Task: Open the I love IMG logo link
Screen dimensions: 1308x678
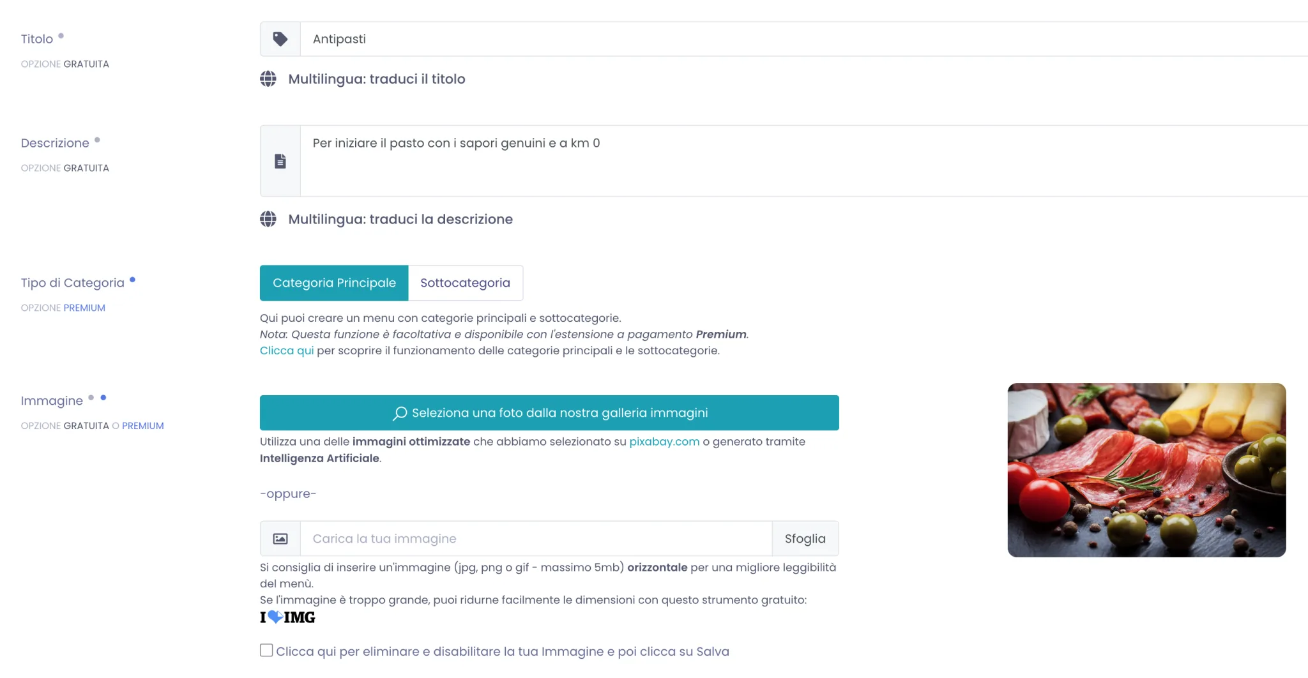Action: pos(287,617)
